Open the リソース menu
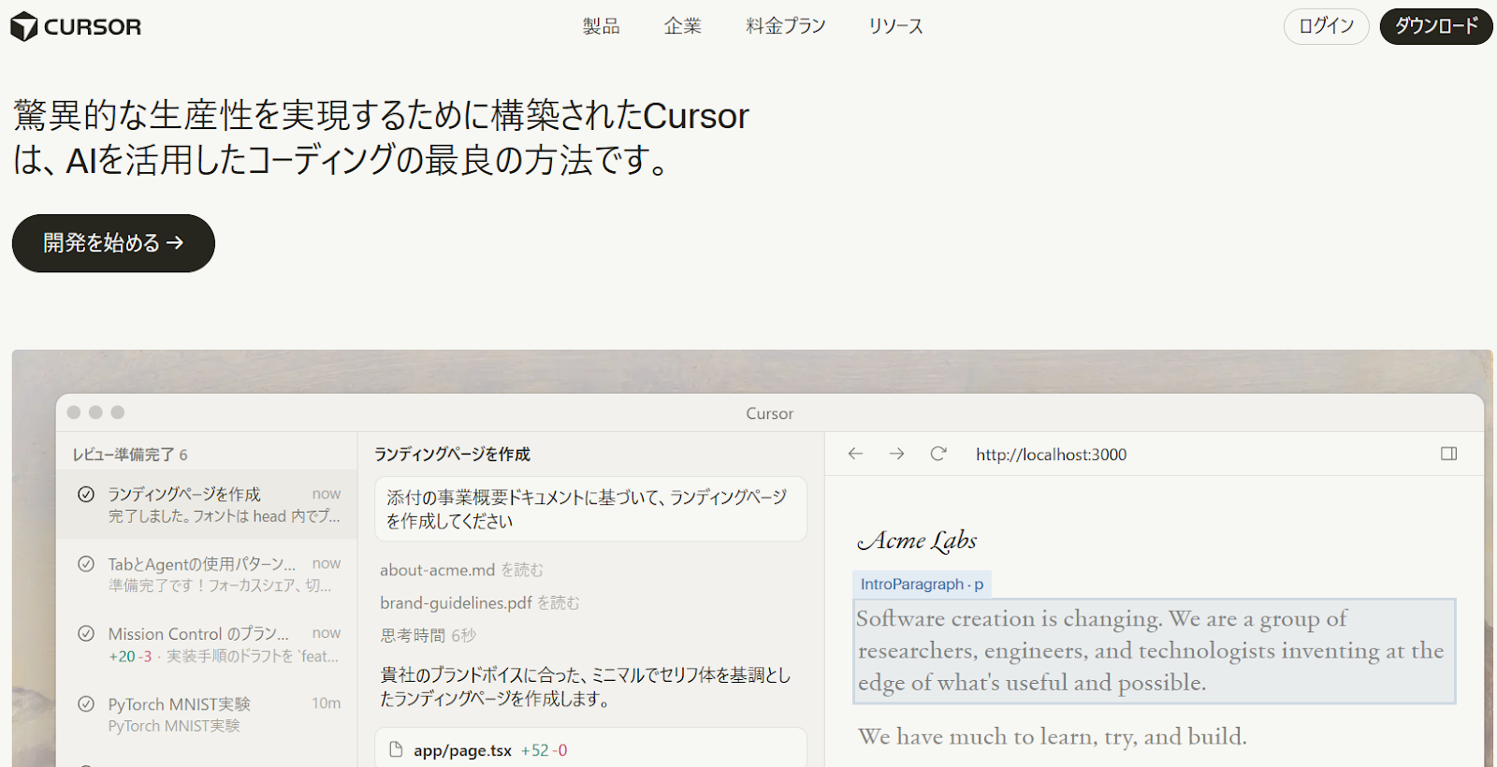 [895, 26]
